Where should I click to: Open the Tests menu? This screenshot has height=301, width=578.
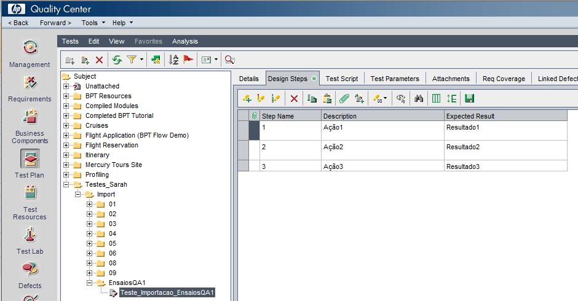(x=70, y=41)
